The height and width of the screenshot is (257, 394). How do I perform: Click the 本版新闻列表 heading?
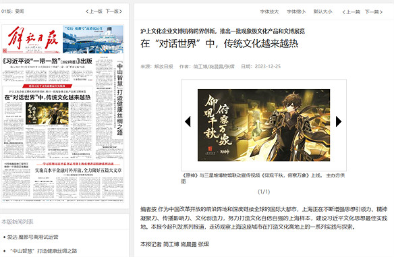(x=17, y=221)
